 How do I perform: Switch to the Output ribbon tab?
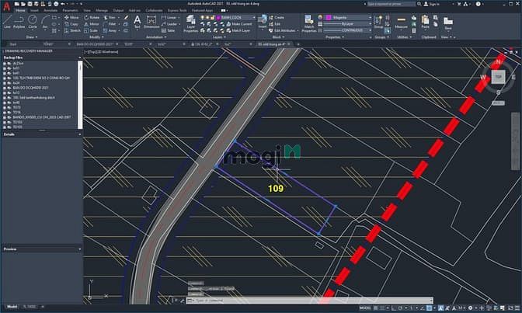coord(118,10)
